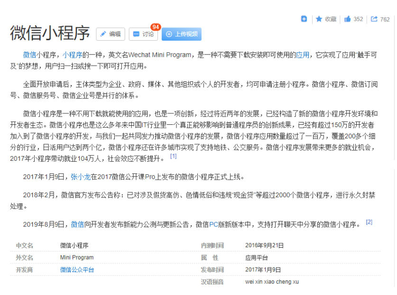Click the 开发商 field label
The image size is (397, 295).
click(x=24, y=270)
